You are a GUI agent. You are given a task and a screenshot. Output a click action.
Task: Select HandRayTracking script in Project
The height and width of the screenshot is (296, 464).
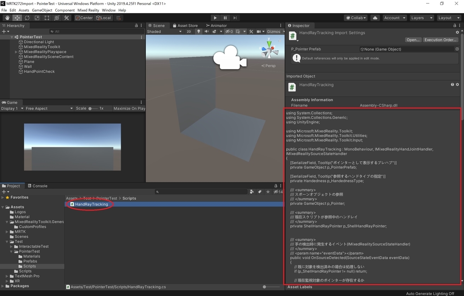click(92, 204)
